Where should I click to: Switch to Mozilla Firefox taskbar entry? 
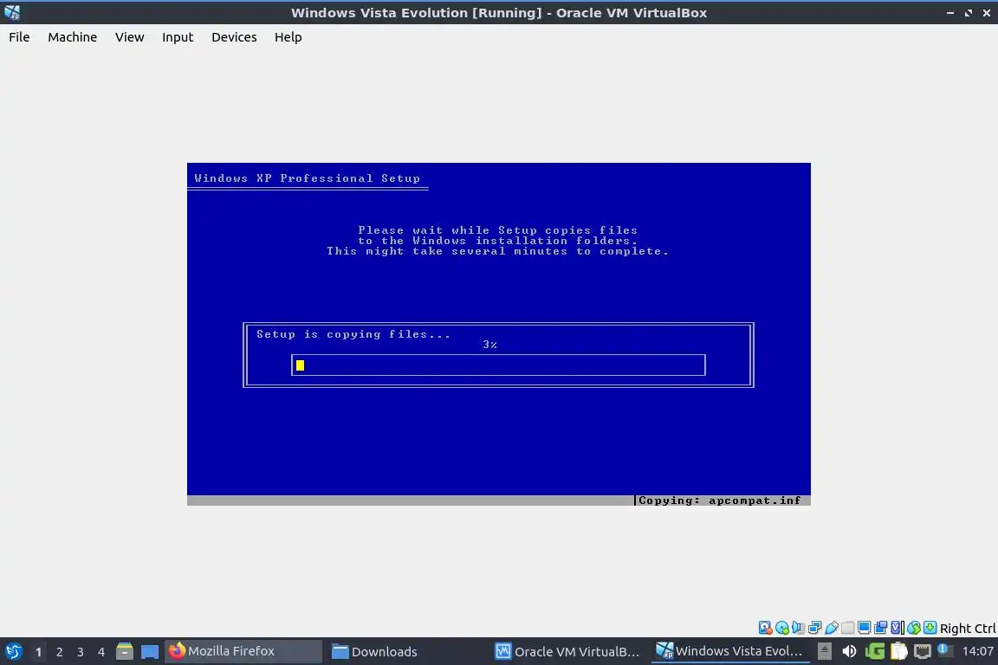click(x=243, y=651)
